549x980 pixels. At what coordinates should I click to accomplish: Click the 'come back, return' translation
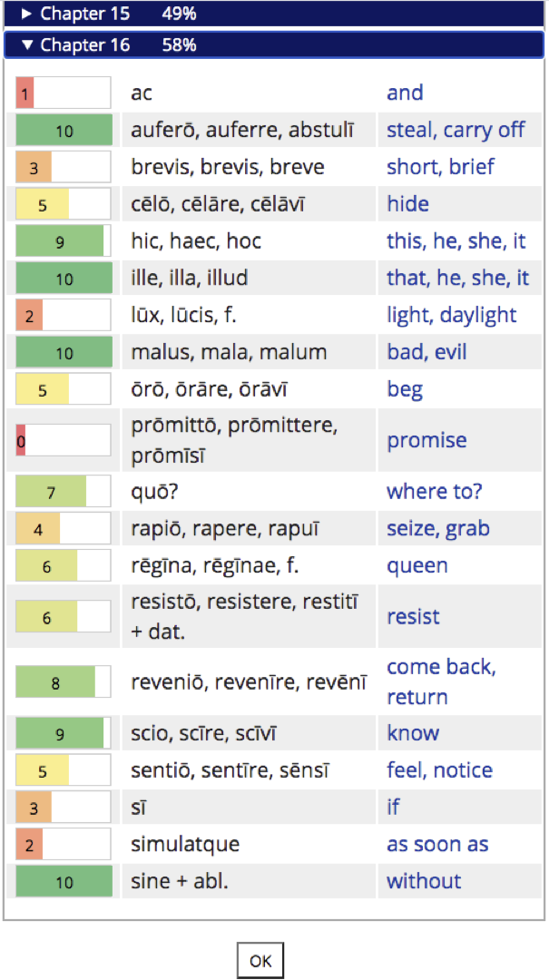click(441, 681)
